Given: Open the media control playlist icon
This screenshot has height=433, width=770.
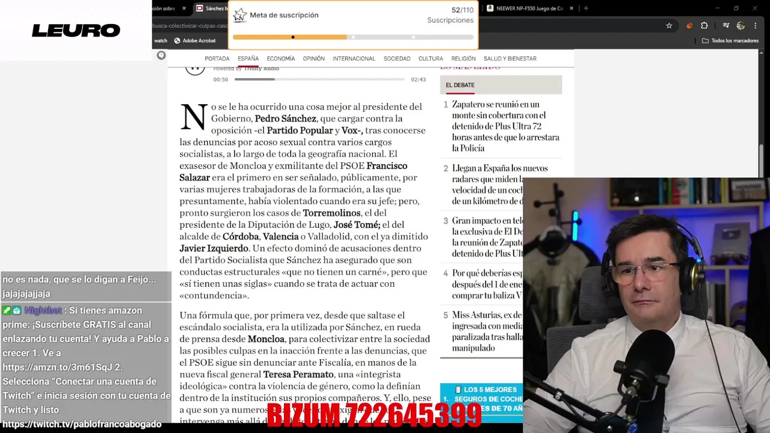Looking at the screenshot, I should pyautogui.click(x=726, y=26).
